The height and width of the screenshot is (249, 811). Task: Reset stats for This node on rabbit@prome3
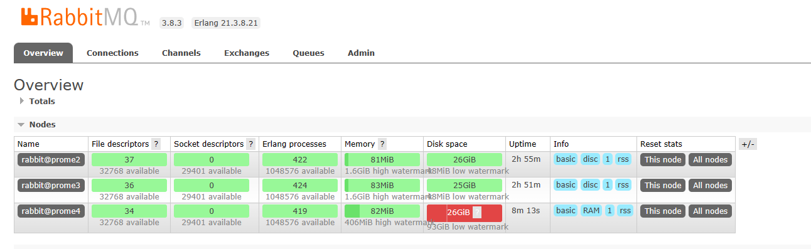[x=662, y=185]
